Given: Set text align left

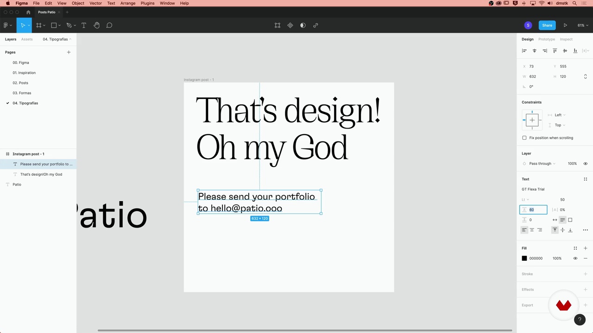Looking at the screenshot, I should click(x=524, y=230).
